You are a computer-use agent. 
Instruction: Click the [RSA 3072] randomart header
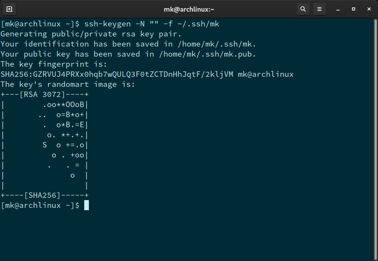42,95
